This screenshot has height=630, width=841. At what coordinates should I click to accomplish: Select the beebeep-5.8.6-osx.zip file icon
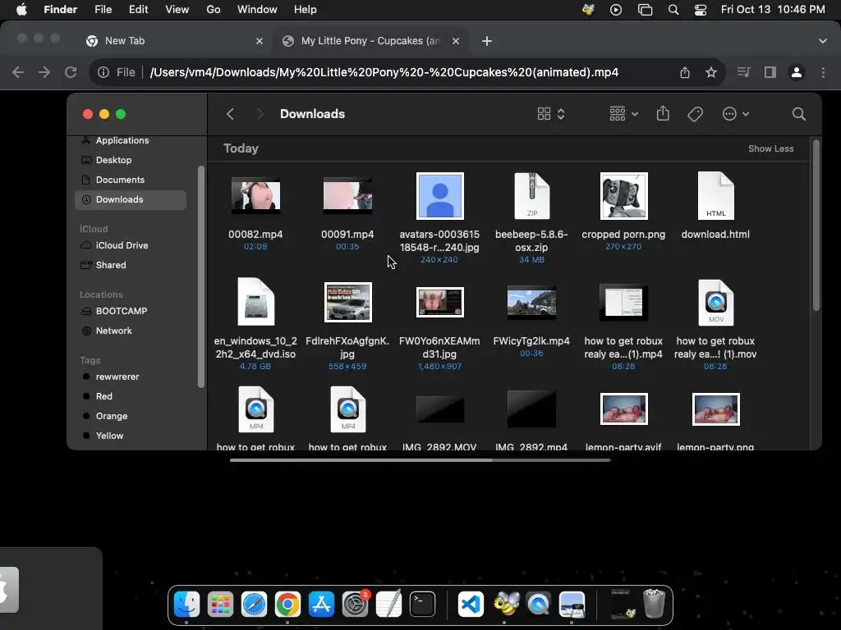(x=531, y=196)
